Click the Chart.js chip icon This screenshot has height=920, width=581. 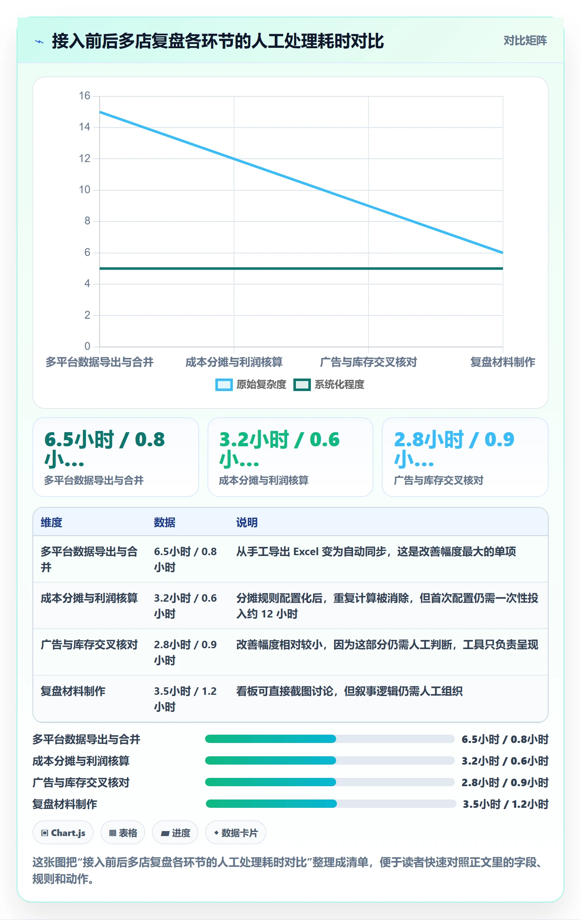45,833
